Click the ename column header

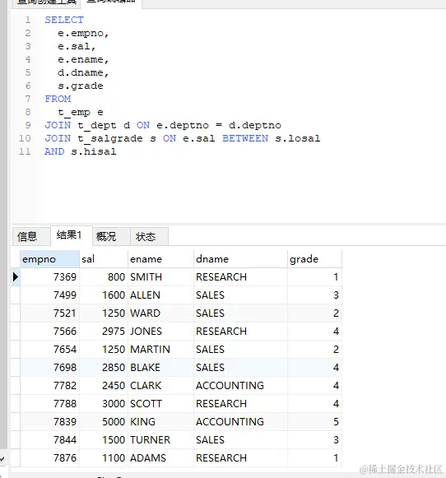[160, 259]
